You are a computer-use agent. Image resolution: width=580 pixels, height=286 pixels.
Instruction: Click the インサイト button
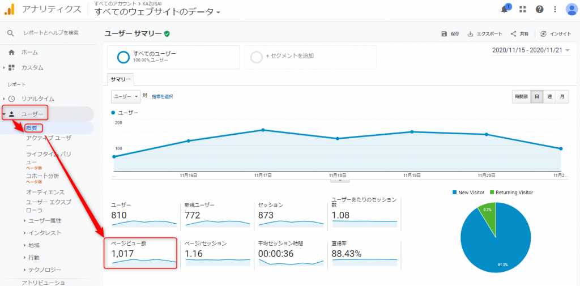click(x=556, y=33)
